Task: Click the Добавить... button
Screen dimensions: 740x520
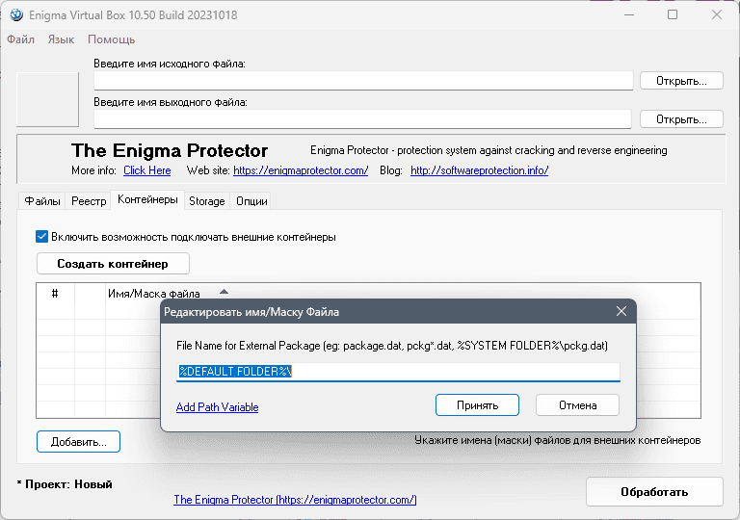Action: click(78, 442)
